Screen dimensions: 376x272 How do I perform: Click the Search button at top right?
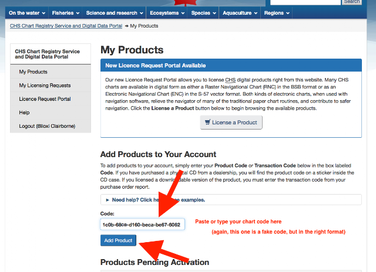pyautogui.click(x=352, y=2)
